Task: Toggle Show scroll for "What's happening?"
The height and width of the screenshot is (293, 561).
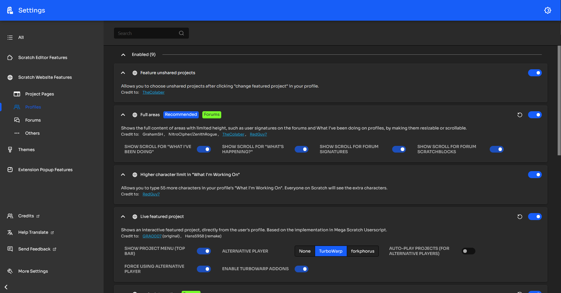Action: pos(301,149)
